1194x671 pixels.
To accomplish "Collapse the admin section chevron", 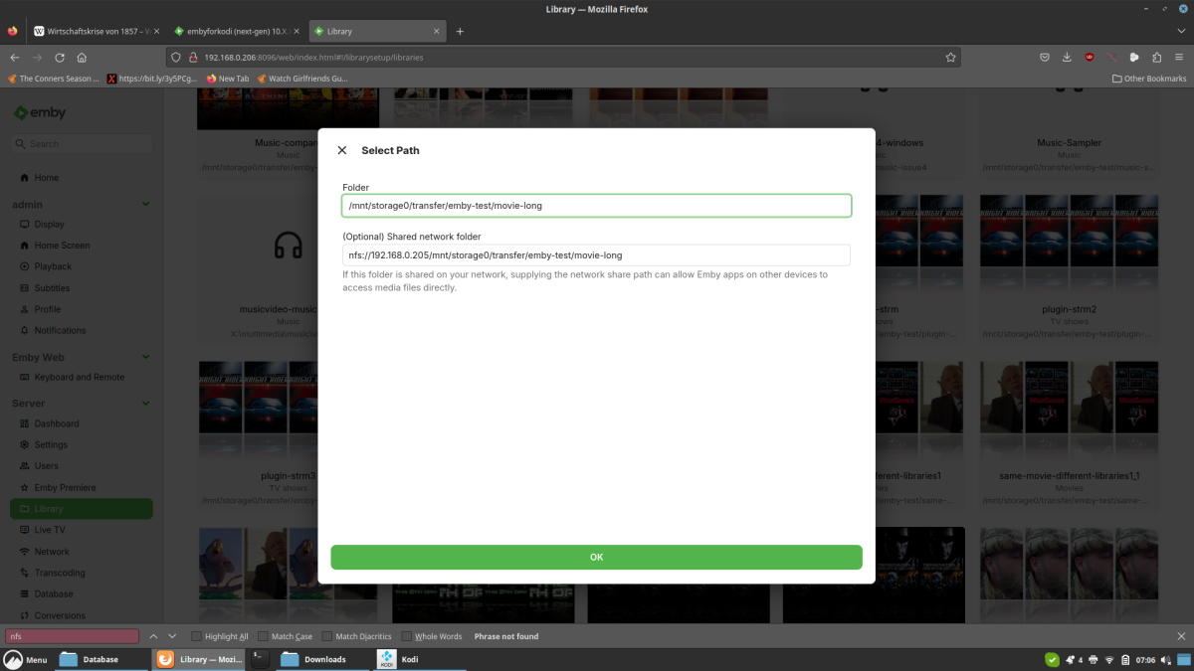I will pos(145,204).
